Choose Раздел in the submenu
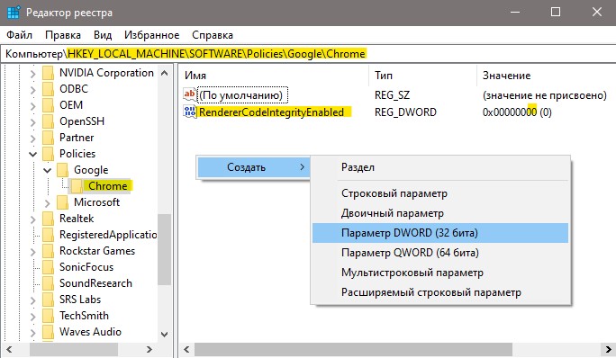Image resolution: width=616 pixels, height=358 pixels. [440, 167]
